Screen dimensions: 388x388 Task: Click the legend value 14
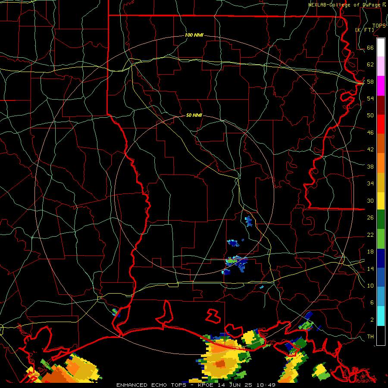370,269
